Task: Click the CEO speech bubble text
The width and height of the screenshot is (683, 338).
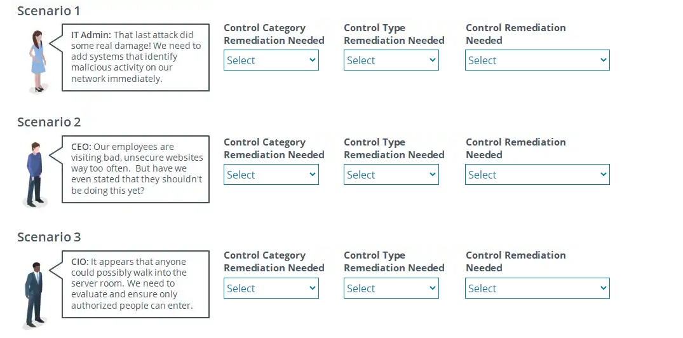Action: tap(135, 169)
